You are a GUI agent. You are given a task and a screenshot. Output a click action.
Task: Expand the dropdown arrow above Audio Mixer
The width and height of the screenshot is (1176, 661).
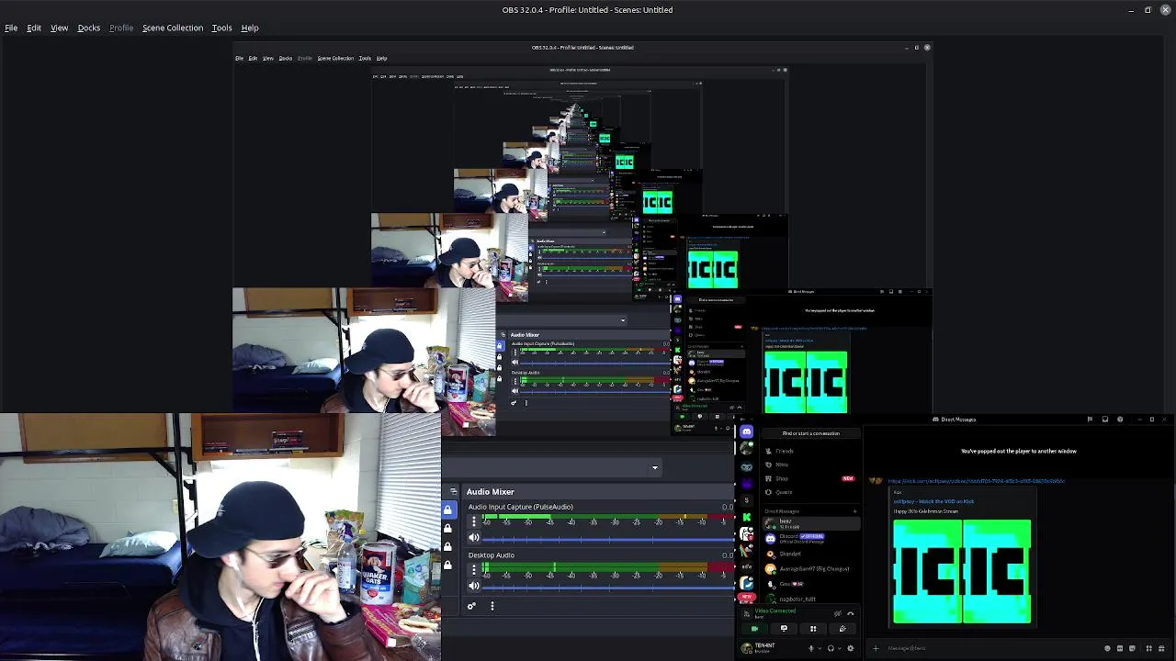pos(655,468)
